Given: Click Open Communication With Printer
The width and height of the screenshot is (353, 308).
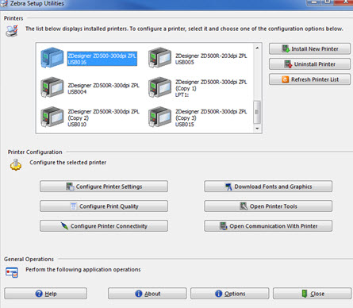Looking at the screenshot, I should tap(268, 226).
